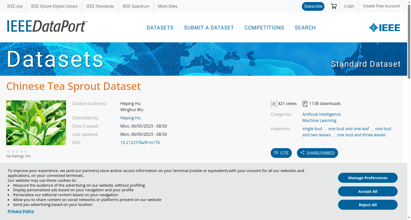Open the Artificial Intelligence category

click(x=321, y=114)
